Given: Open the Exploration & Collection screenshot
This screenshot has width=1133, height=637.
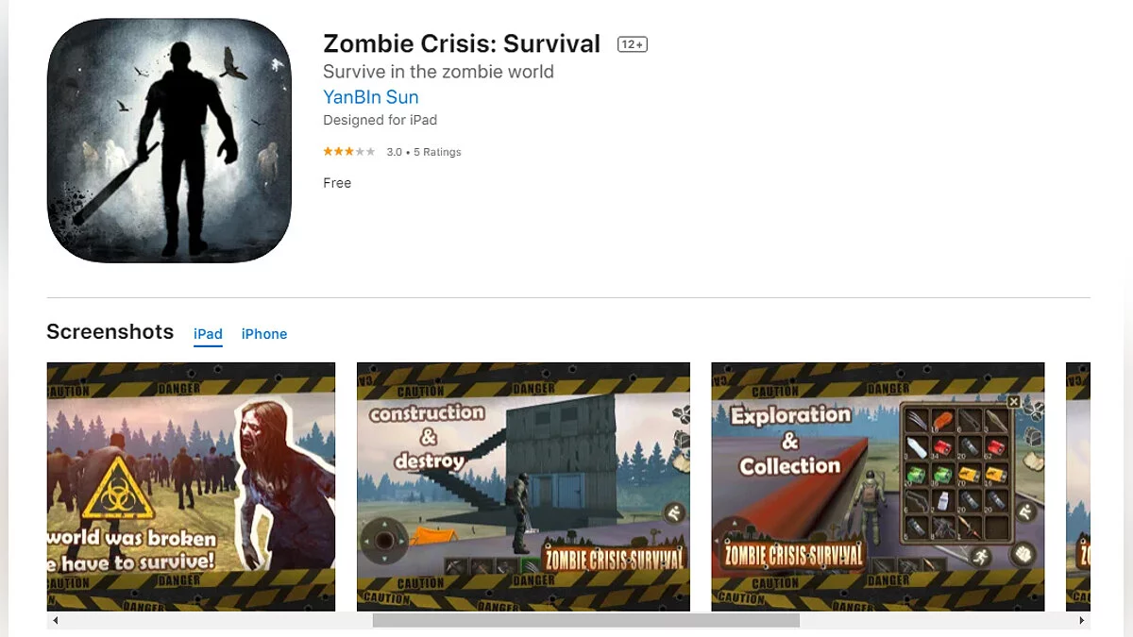Looking at the screenshot, I should (x=878, y=486).
